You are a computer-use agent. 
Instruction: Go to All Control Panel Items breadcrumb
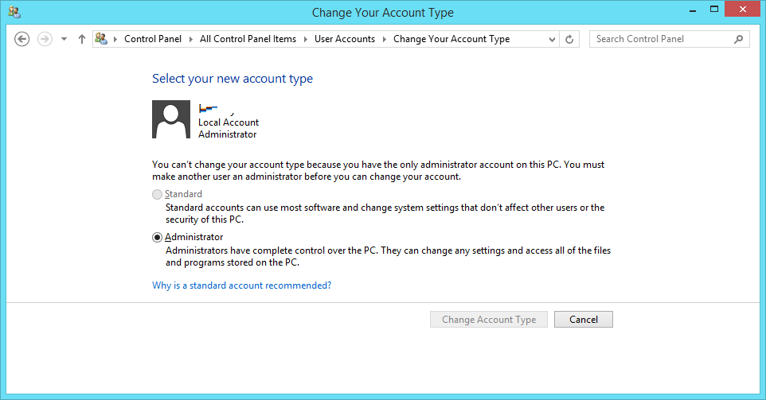tap(248, 39)
